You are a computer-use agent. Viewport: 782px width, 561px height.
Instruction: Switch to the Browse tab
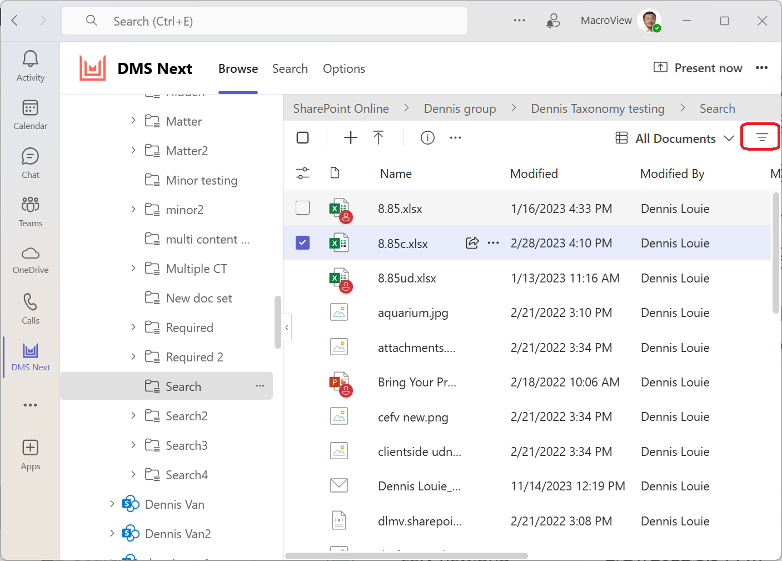click(x=238, y=68)
